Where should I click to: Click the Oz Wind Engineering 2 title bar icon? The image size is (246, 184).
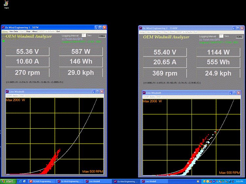coord(141,28)
